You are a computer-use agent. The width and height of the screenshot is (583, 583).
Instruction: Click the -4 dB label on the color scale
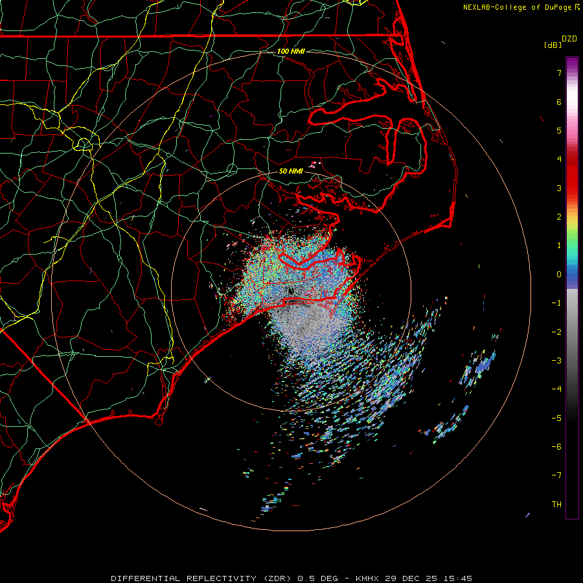pyautogui.click(x=556, y=389)
